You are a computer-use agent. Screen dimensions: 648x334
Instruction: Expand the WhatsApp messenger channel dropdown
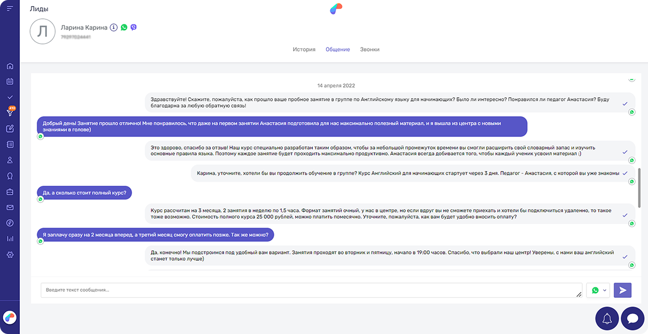pyautogui.click(x=599, y=290)
